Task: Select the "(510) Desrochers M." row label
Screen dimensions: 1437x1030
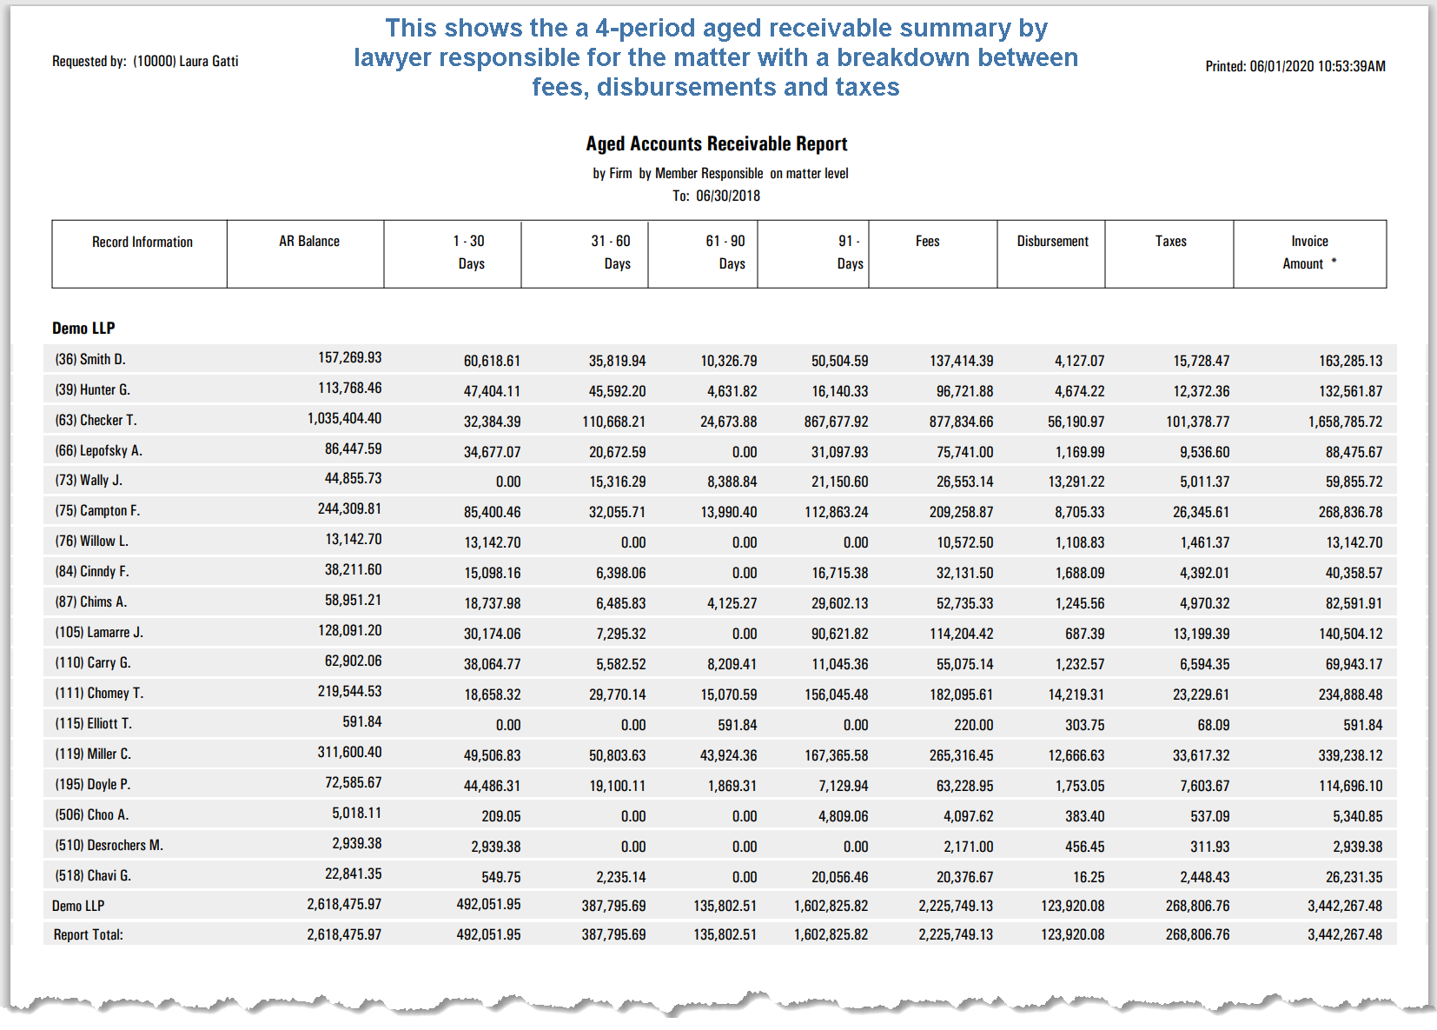Action: coord(109,845)
